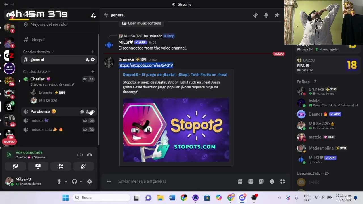Open the sticker picker
The width and height of the screenshot is (363, 204).
click(261, 181)
